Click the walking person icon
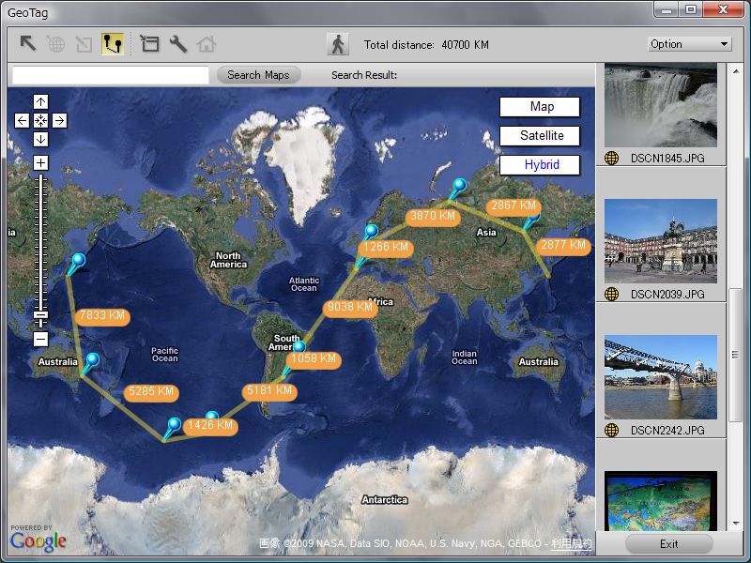Screen dimensions: 751x563 tap(338, 44)
